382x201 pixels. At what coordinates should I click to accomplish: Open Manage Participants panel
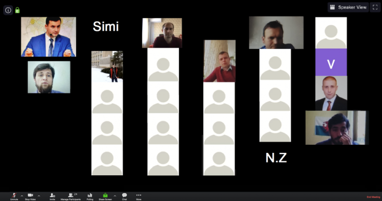(x=72, y=196)
